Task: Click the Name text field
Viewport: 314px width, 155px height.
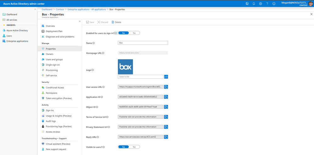Action: point(143,43)
